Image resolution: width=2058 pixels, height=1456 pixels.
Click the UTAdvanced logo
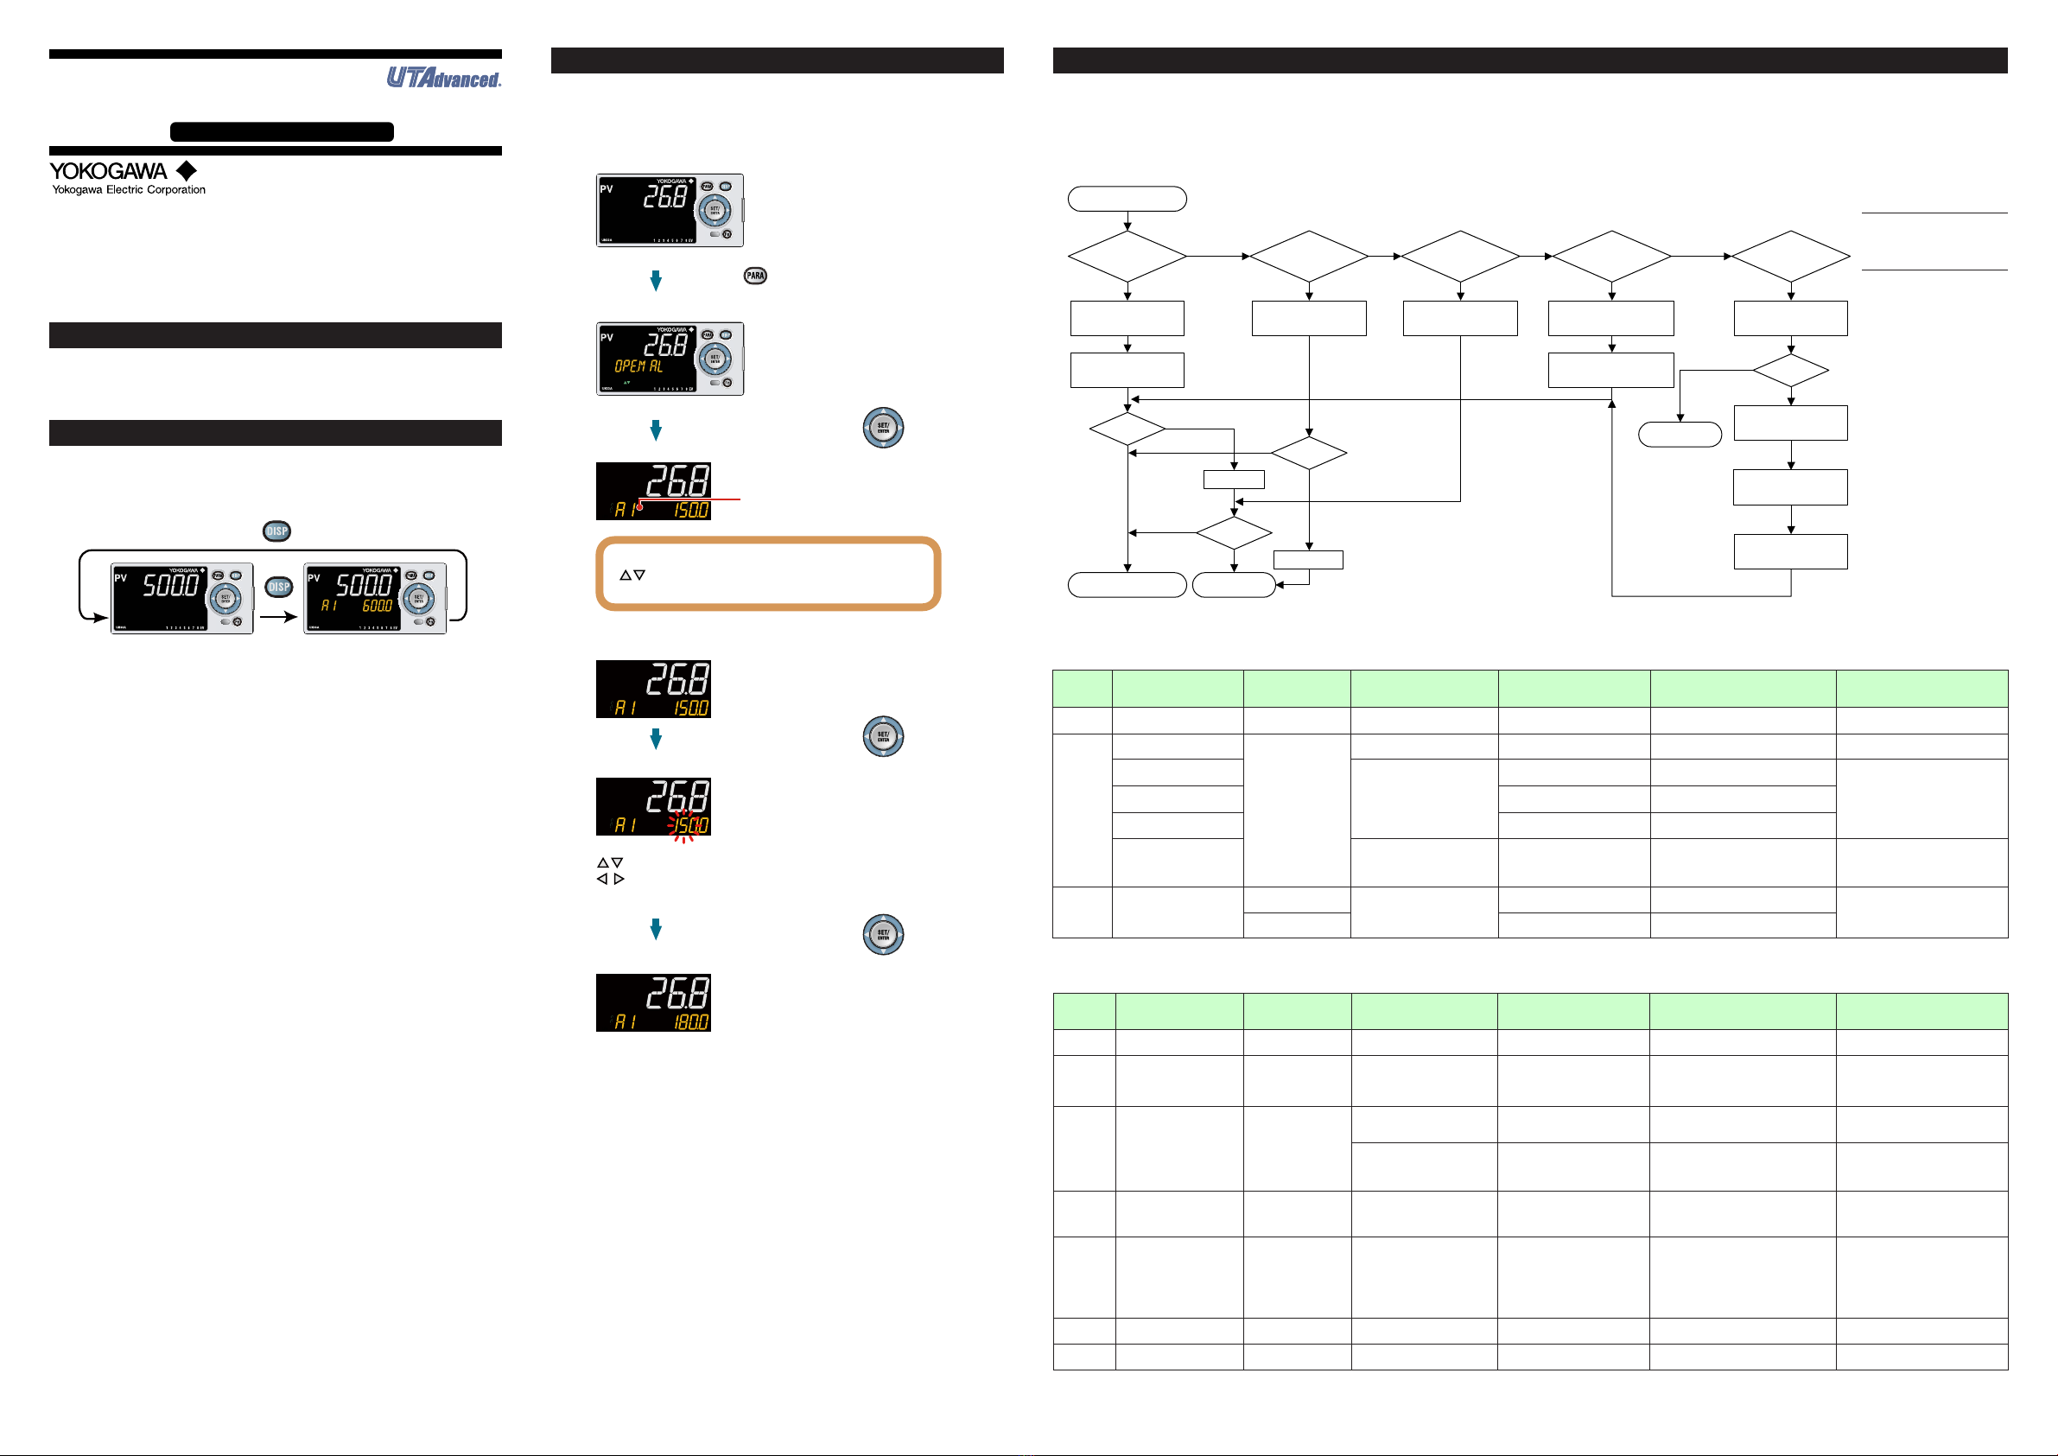(x=444, y=78)
